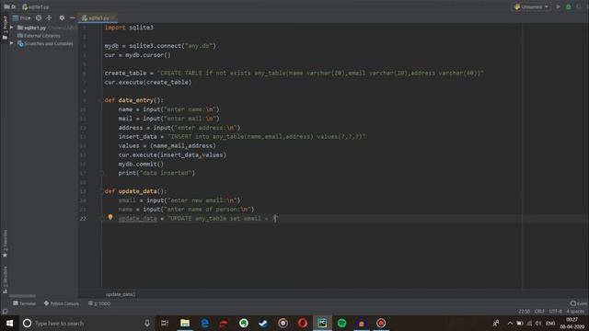Click the lightbulb intention icon on line 22
Screen dimensions: 589x331
coord(110,217)
